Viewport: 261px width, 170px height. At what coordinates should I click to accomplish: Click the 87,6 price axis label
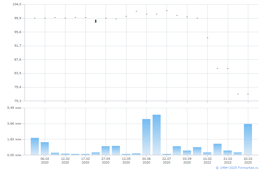tap(18, 60)
